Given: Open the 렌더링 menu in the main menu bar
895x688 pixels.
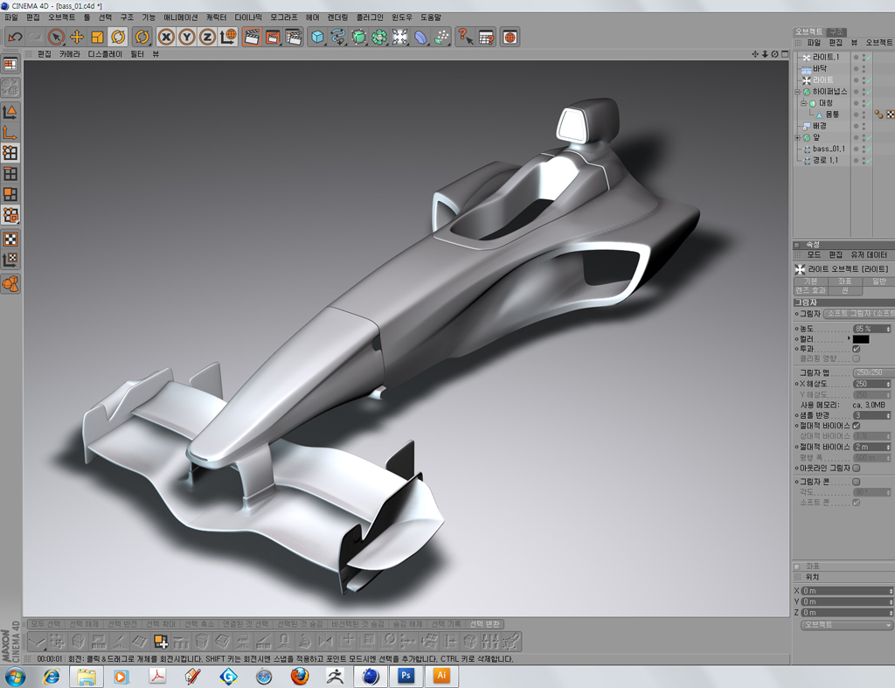Looking at the screenshot, I should click(337, 17).
